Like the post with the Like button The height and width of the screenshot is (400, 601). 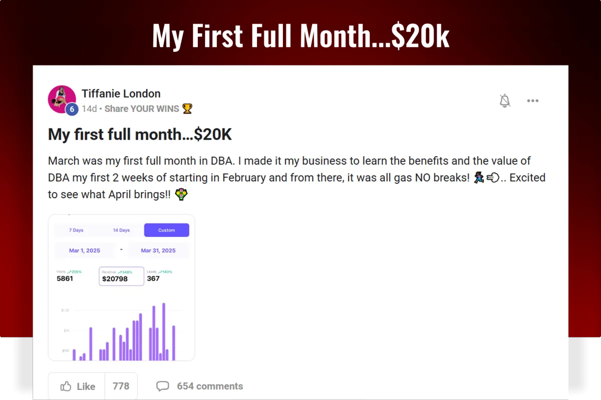click(77, 386)
